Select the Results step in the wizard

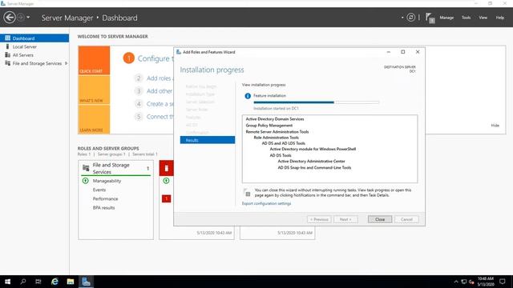click(208, 140)
